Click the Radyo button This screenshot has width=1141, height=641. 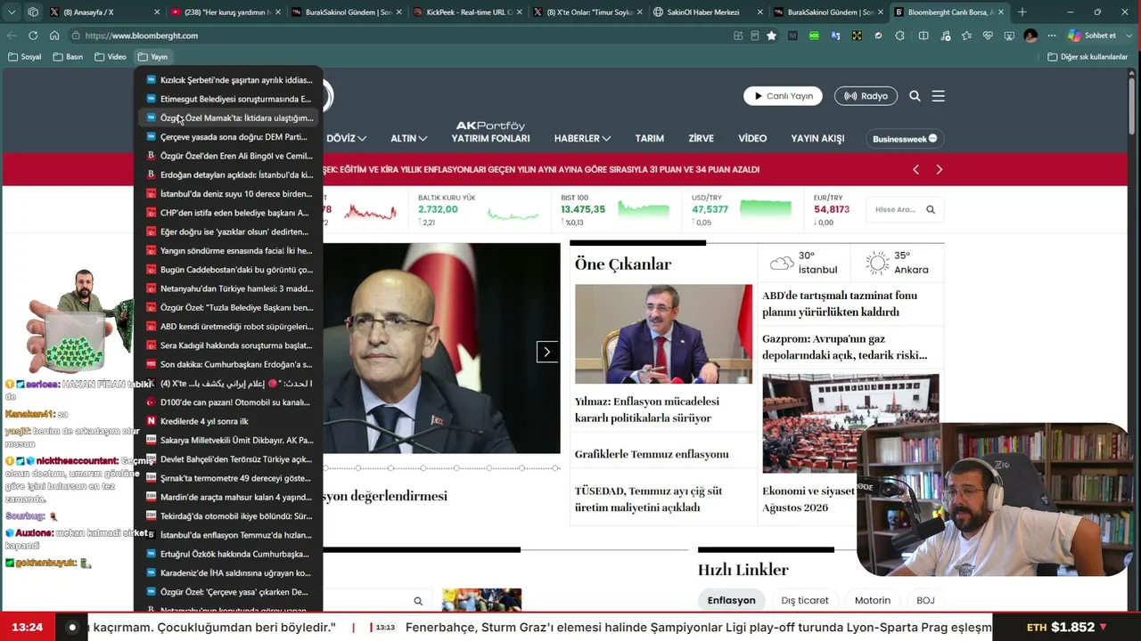click(866, 96)
